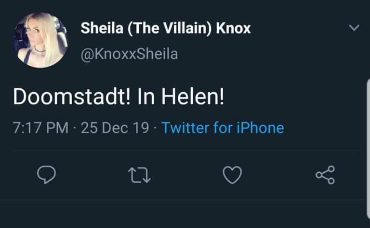The image size is (370, 228).
Task: Like the tweet with the heart icon
Action: (x=232, y=175)
